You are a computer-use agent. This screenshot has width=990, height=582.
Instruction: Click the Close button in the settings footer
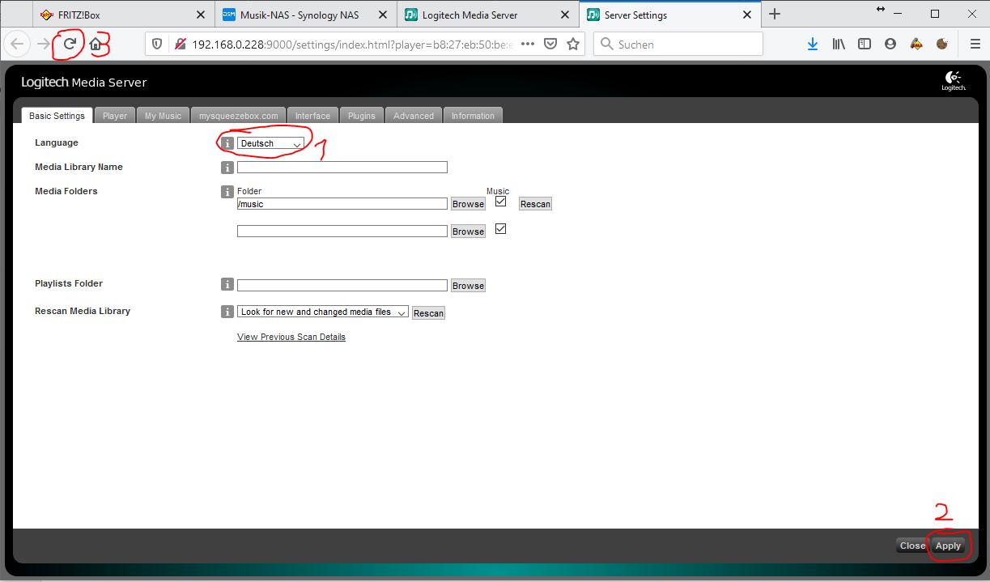912,546
